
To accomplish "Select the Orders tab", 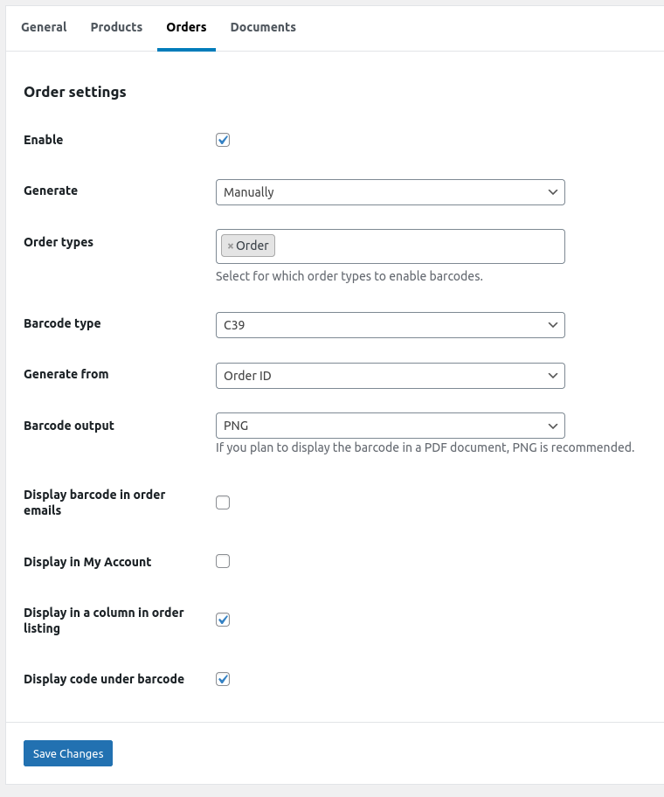I will point(186,27).
